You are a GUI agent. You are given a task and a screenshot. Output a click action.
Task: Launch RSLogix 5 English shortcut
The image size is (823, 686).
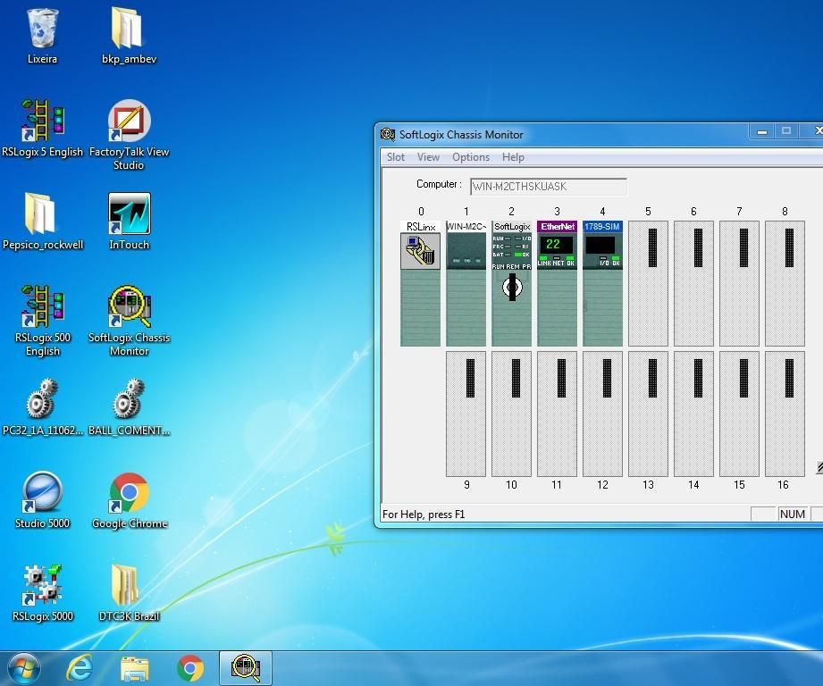42,129
